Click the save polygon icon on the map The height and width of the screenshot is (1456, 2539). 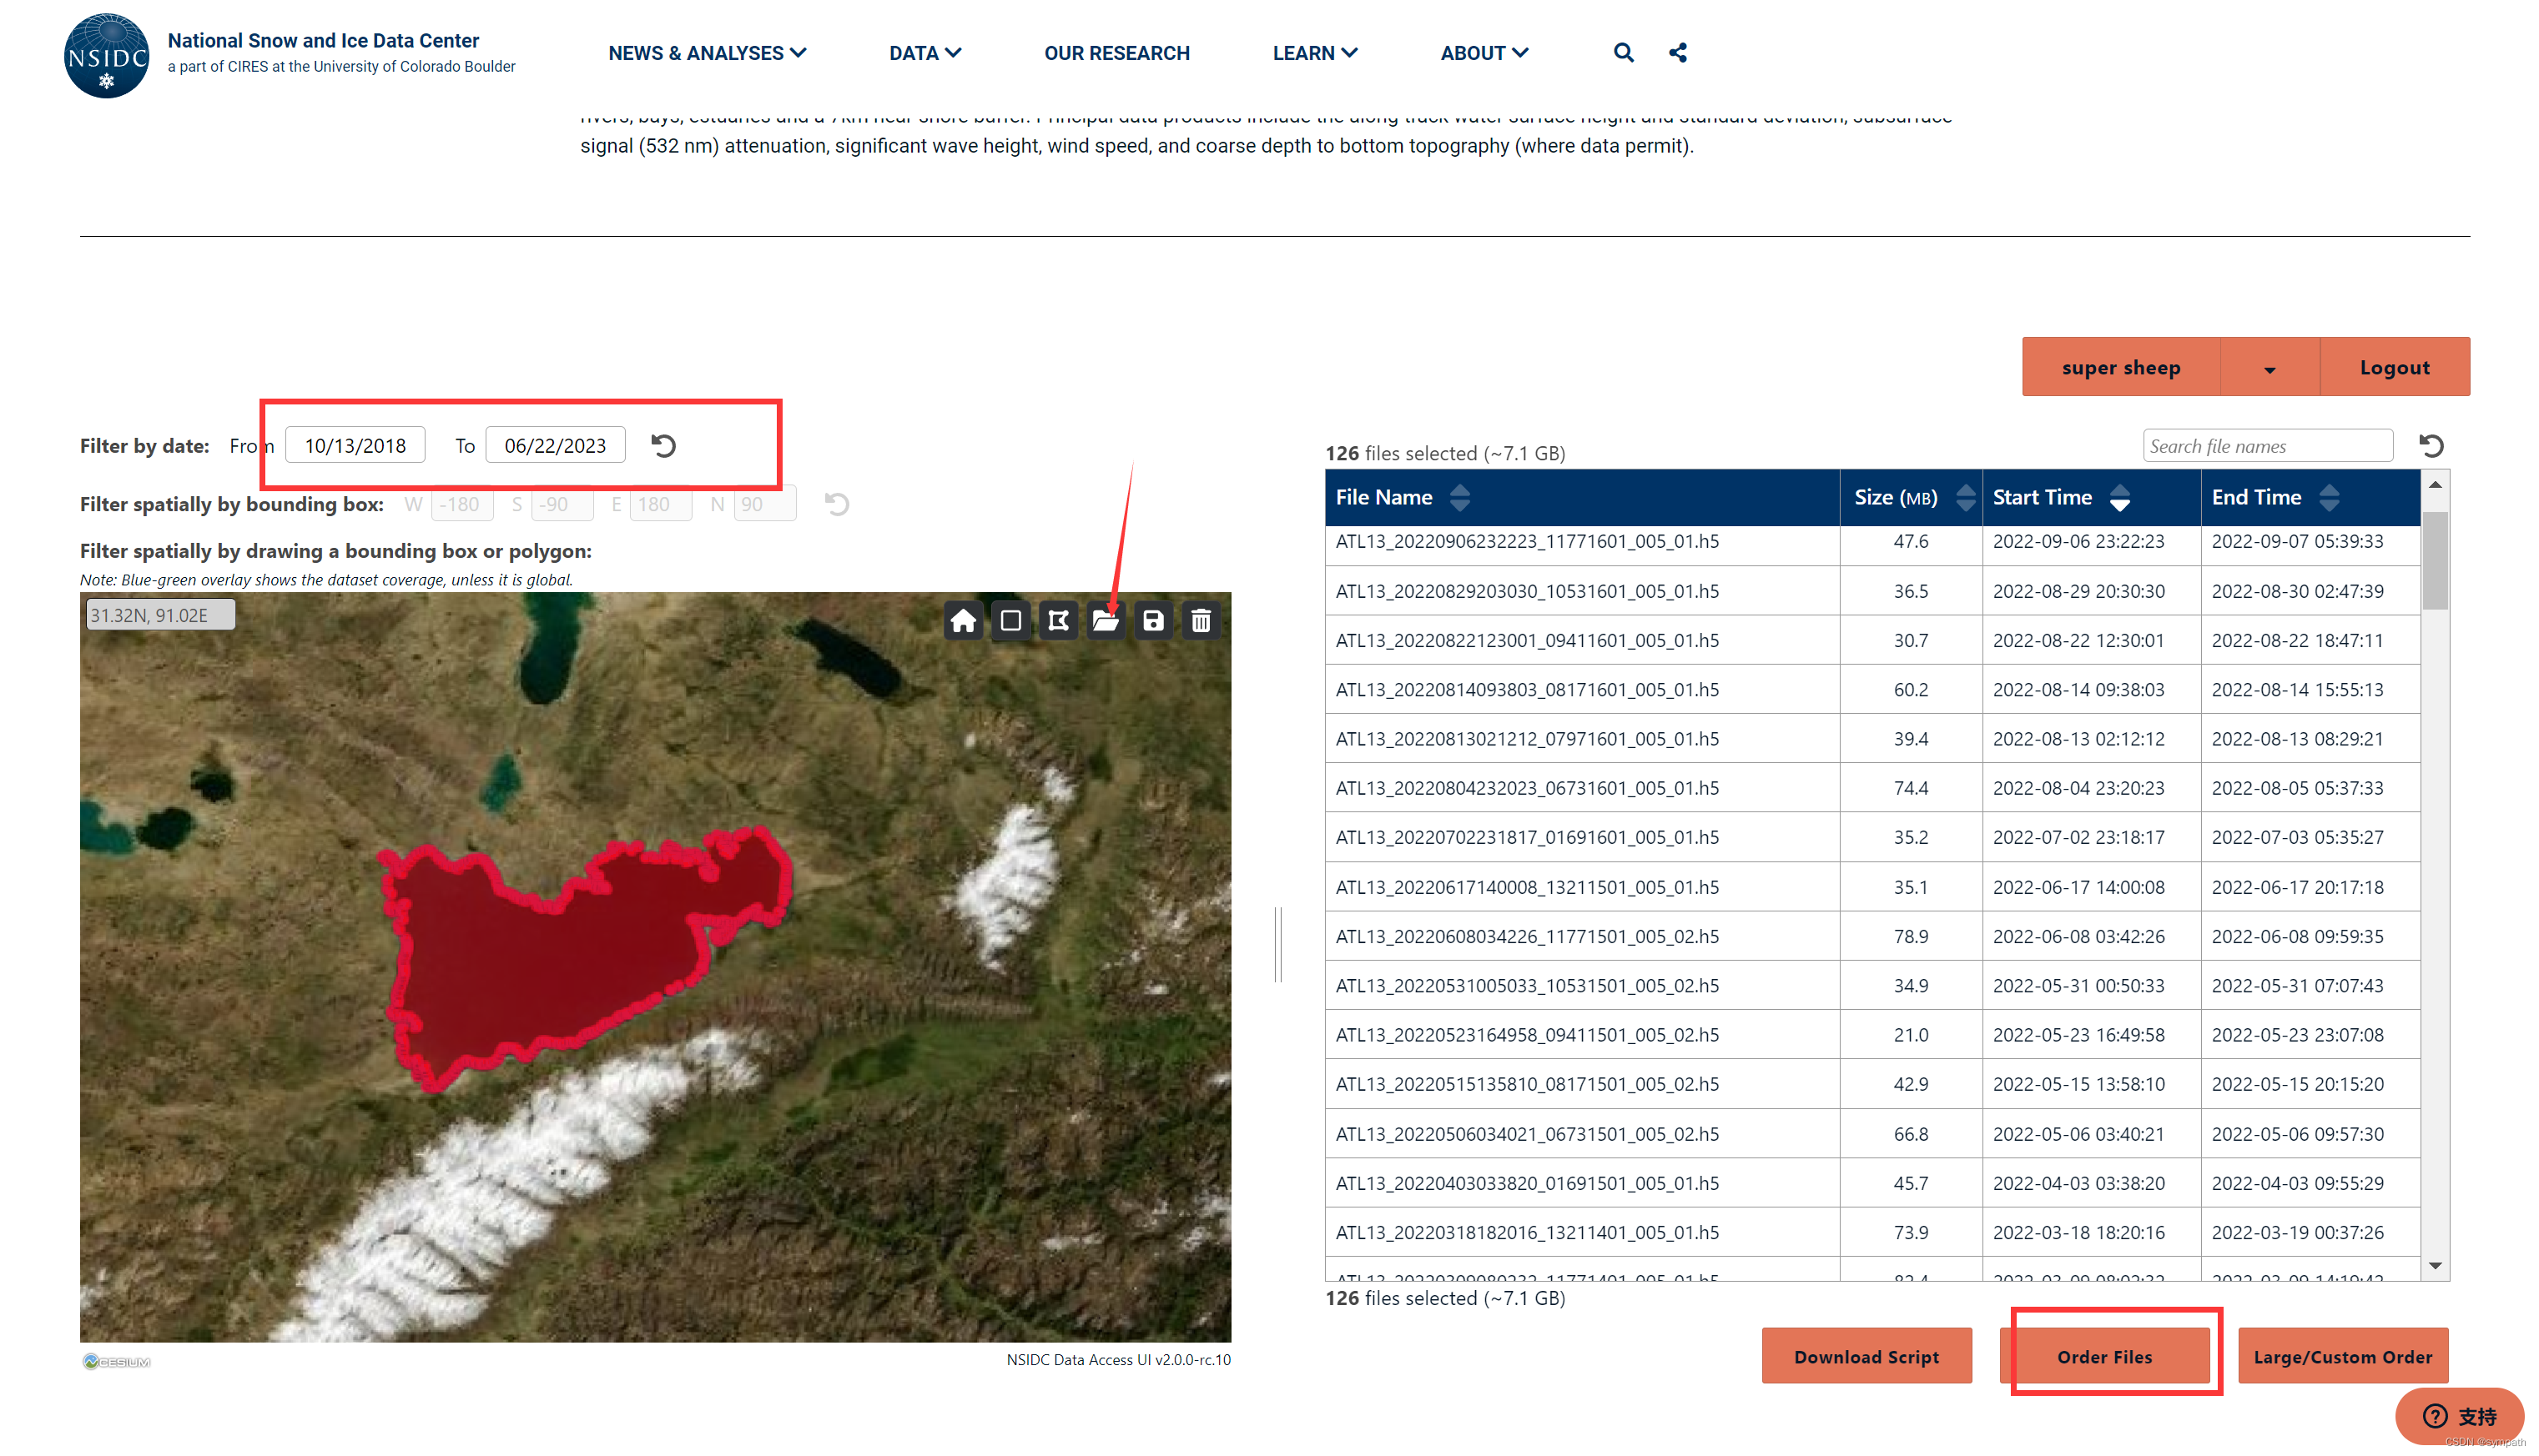(1152, 621)
